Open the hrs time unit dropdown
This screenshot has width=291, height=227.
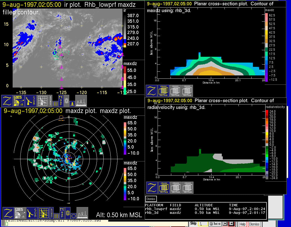215,224
